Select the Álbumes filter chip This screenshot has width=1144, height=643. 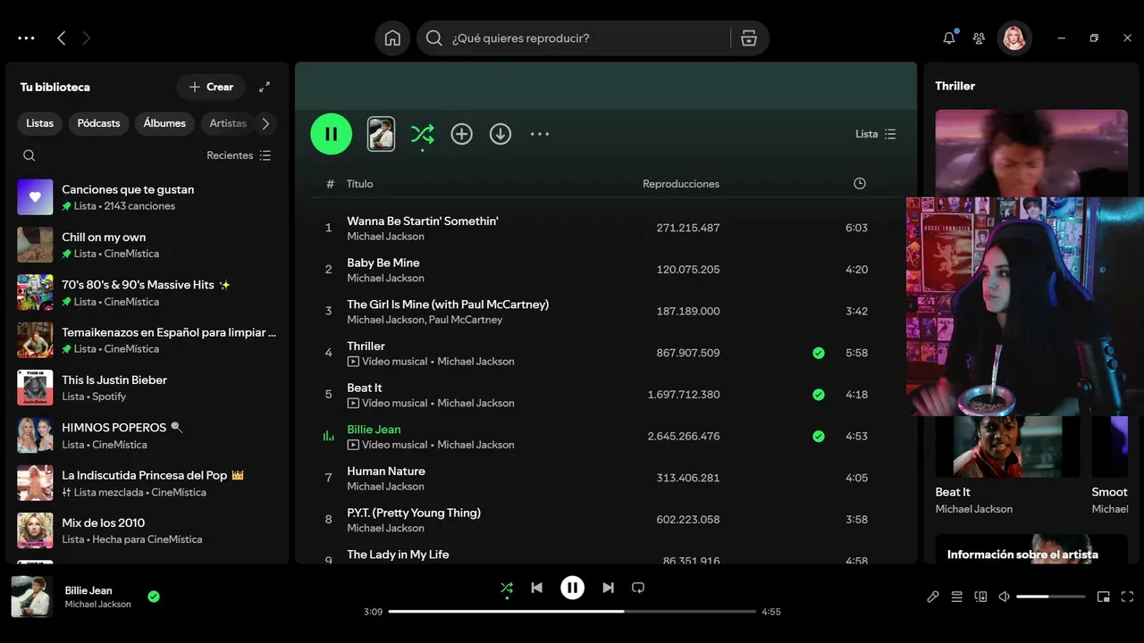164,123
